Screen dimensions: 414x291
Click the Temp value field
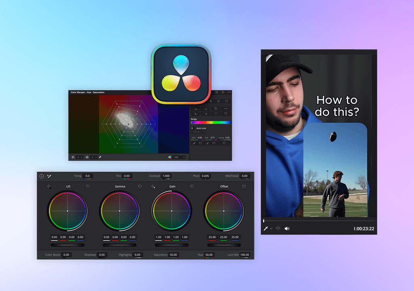[87, 176]
